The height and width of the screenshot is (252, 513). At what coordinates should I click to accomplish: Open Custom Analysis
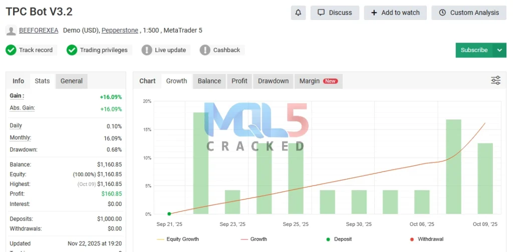(x=468, y=12)
